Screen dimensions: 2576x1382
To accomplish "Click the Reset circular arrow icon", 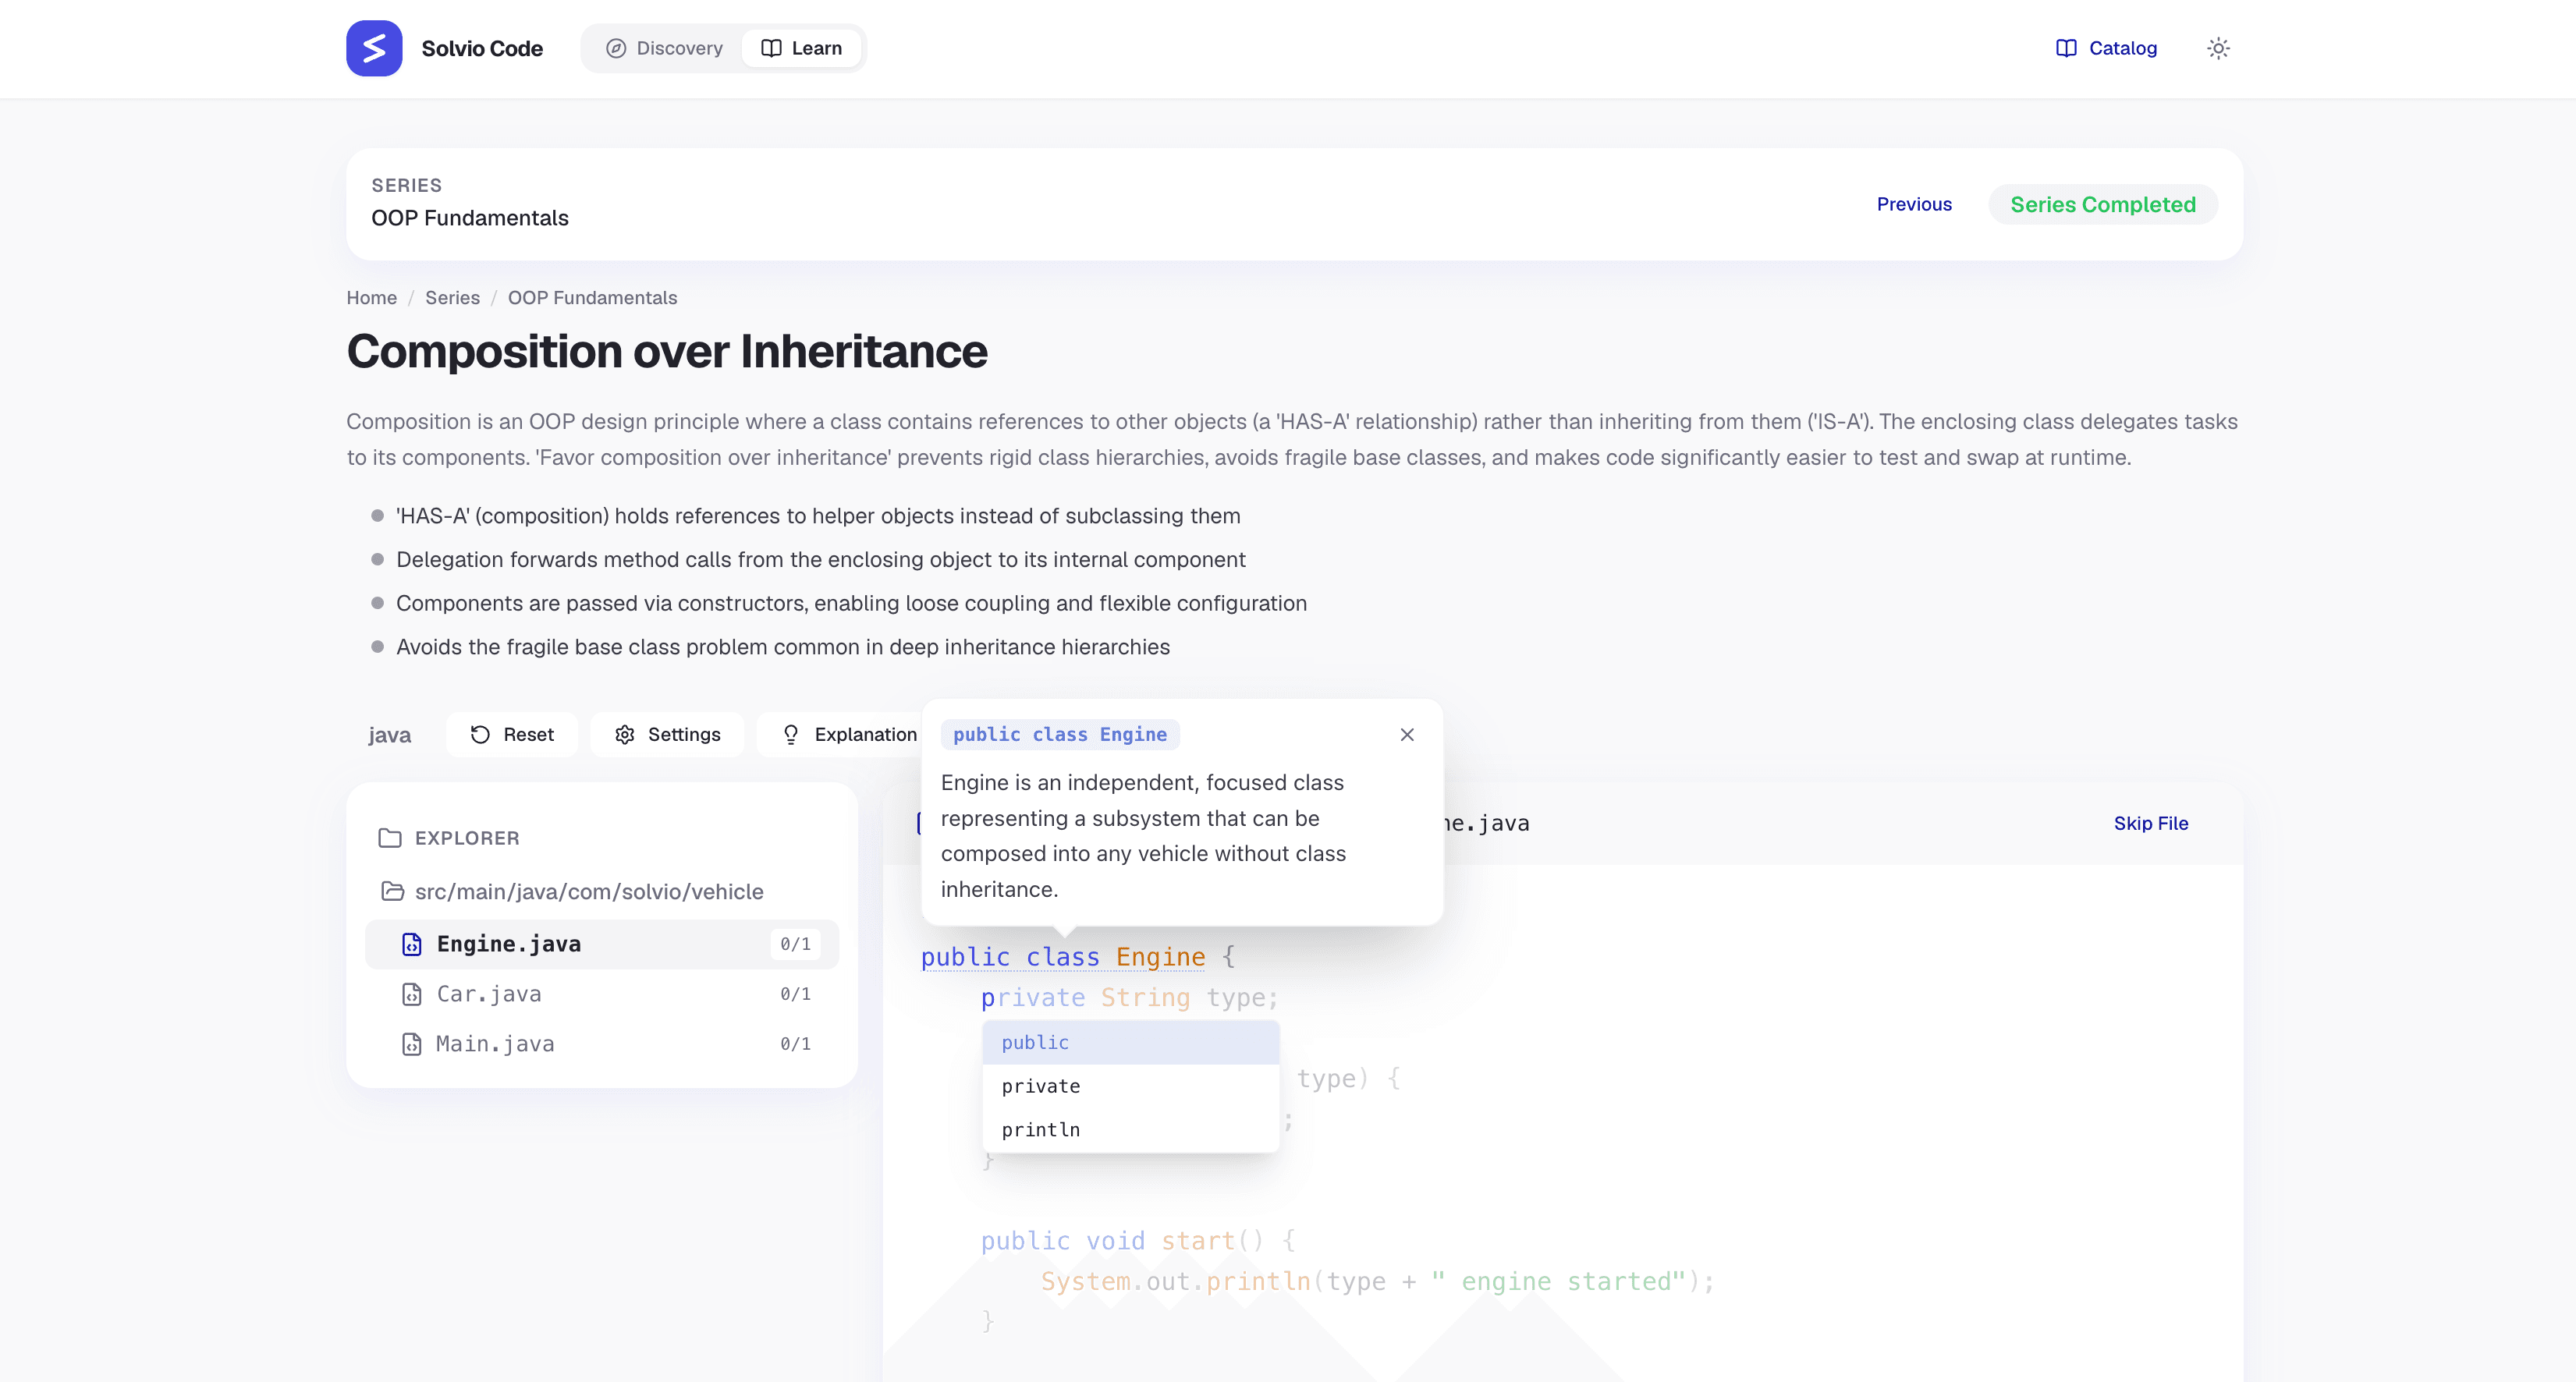I will [480, 734].
